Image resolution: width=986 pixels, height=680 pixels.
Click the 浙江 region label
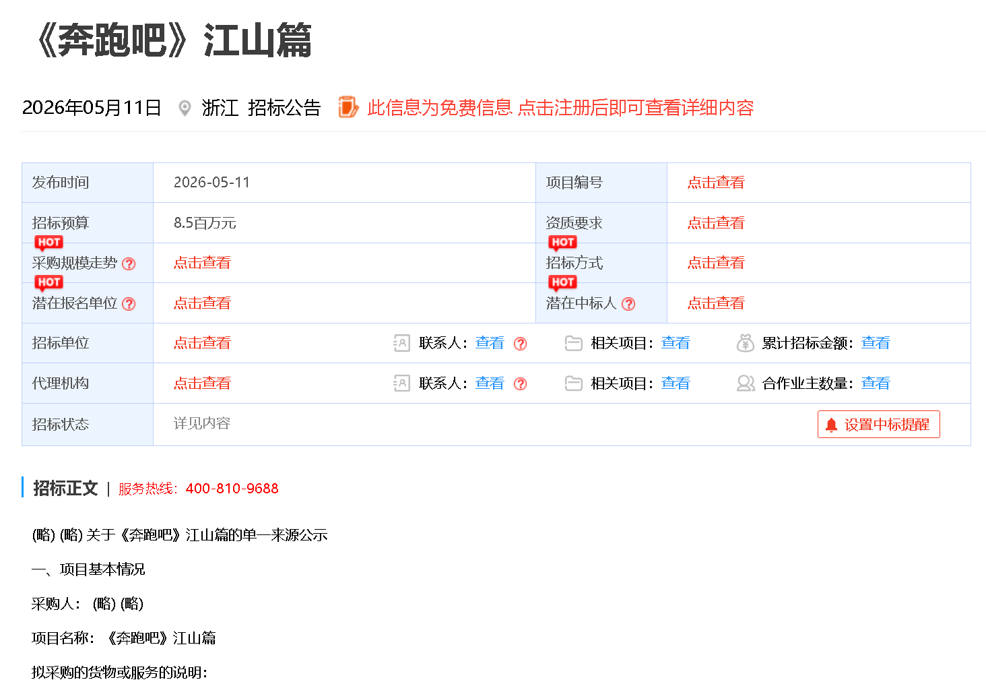click(220, 108)
